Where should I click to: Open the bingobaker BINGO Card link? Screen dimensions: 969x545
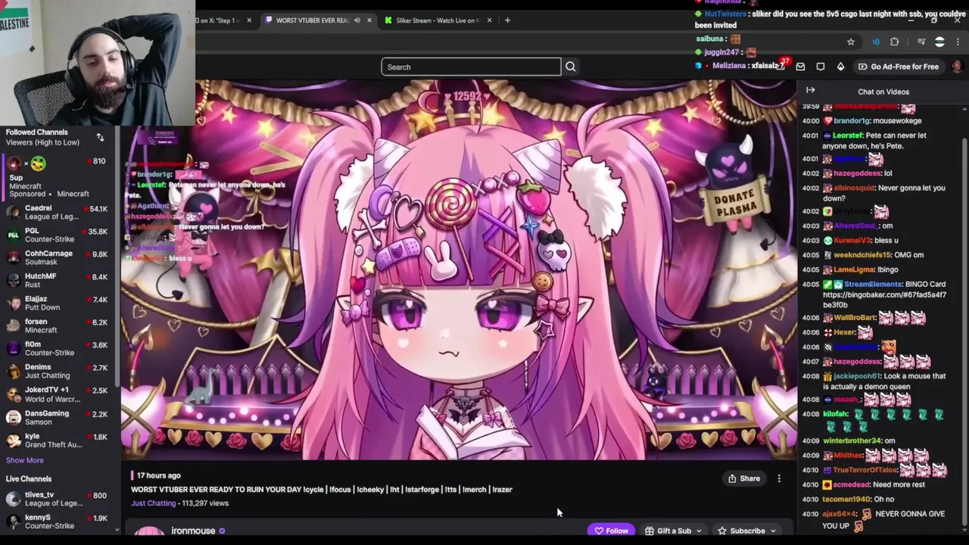coord(883,300)
